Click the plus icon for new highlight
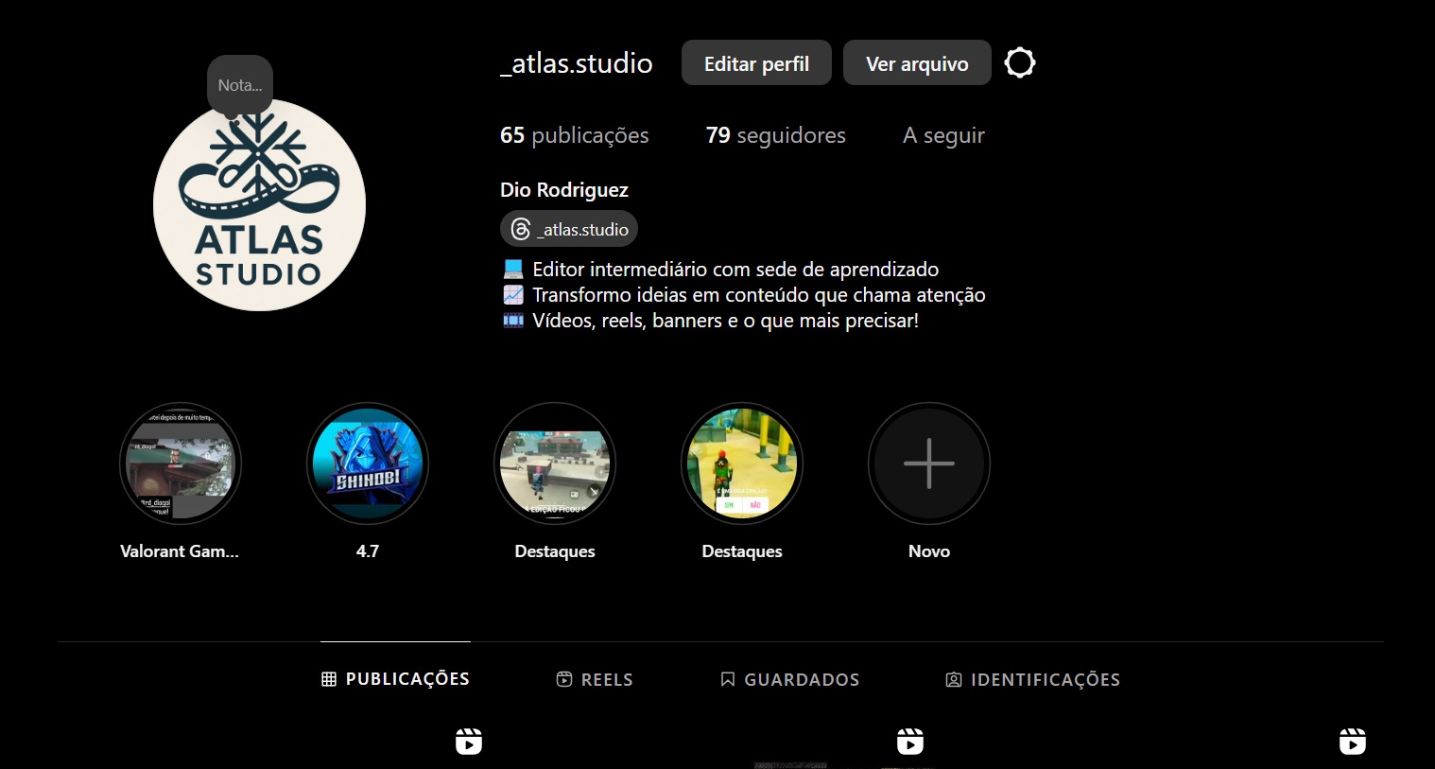This screenshot has width=1435, height=769. coord(929,463)
